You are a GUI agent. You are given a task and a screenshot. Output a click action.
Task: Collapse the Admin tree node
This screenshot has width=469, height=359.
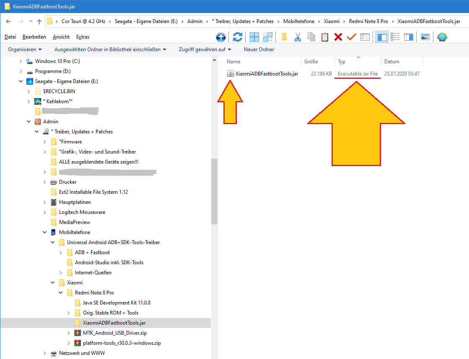[29, 122]
